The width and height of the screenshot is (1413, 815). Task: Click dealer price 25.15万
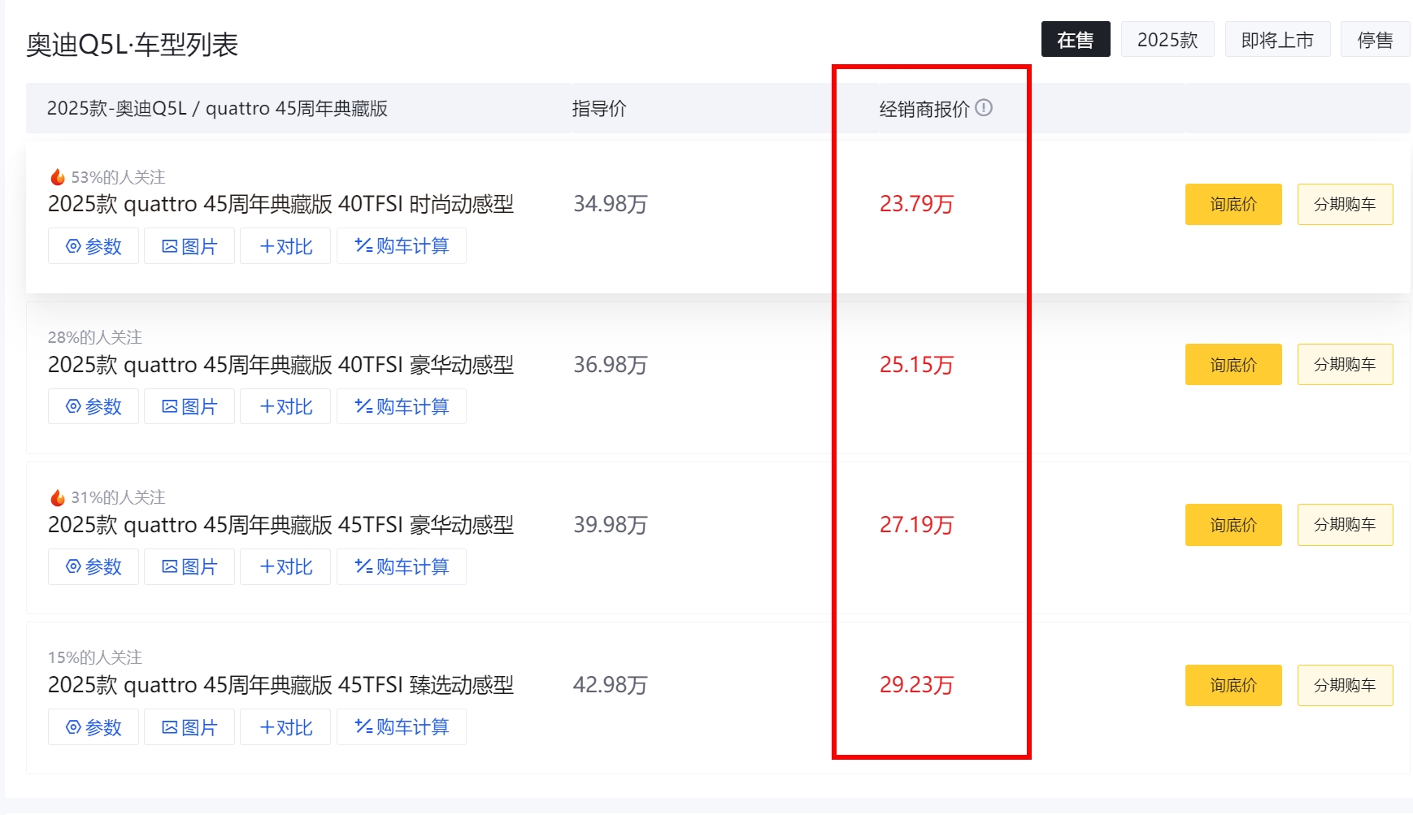click(x=916, y=365)
